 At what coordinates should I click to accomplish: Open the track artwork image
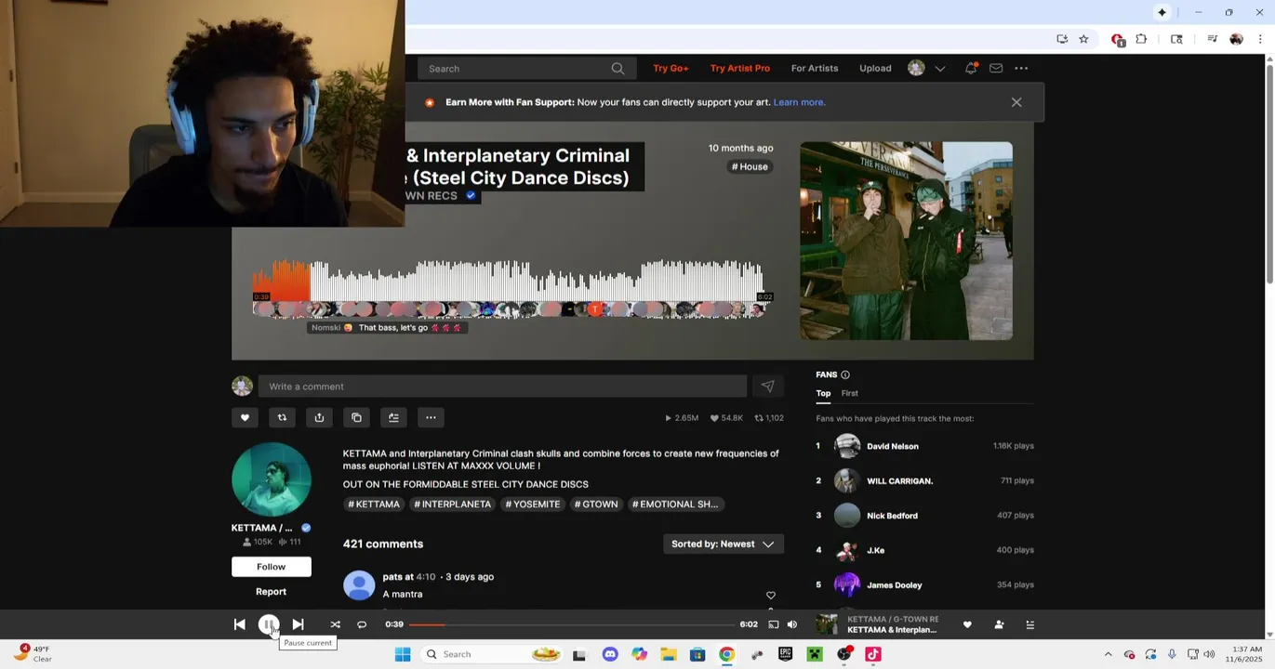coord(906,241)
